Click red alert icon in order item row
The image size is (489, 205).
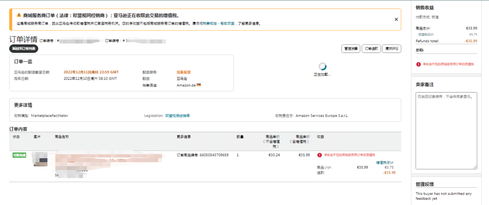tap(319, 155)
